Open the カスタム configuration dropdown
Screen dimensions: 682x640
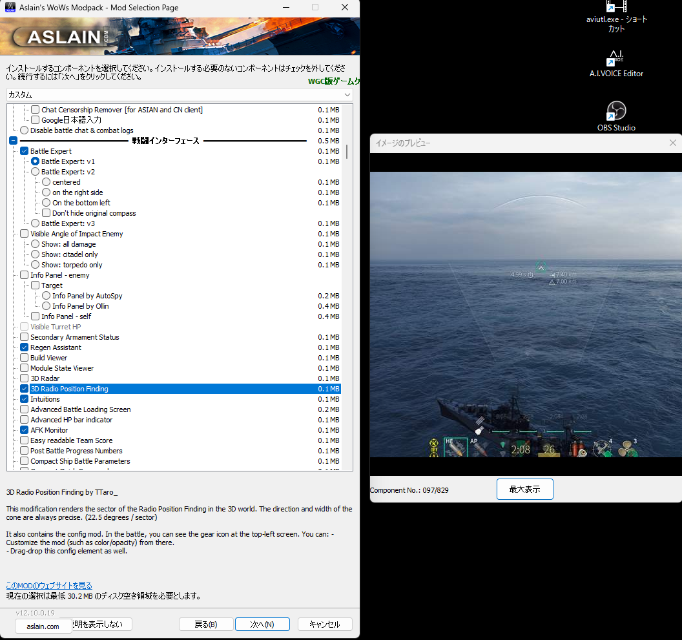pyautogui.click(x=347, y=94)
